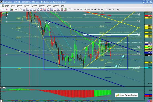Switch chart to 240 minute timeframe
Viewport: 153px width, 102px height.
point(98,9)
